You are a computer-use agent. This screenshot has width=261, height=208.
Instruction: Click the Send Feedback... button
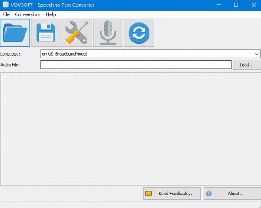click(172, 194)
